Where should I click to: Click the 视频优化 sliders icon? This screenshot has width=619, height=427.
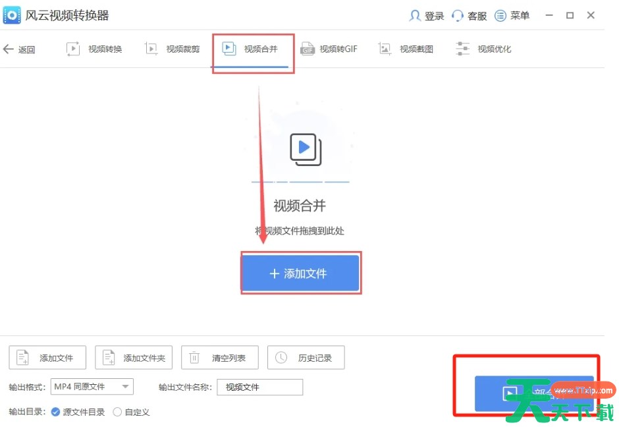[x=463, y=49]
